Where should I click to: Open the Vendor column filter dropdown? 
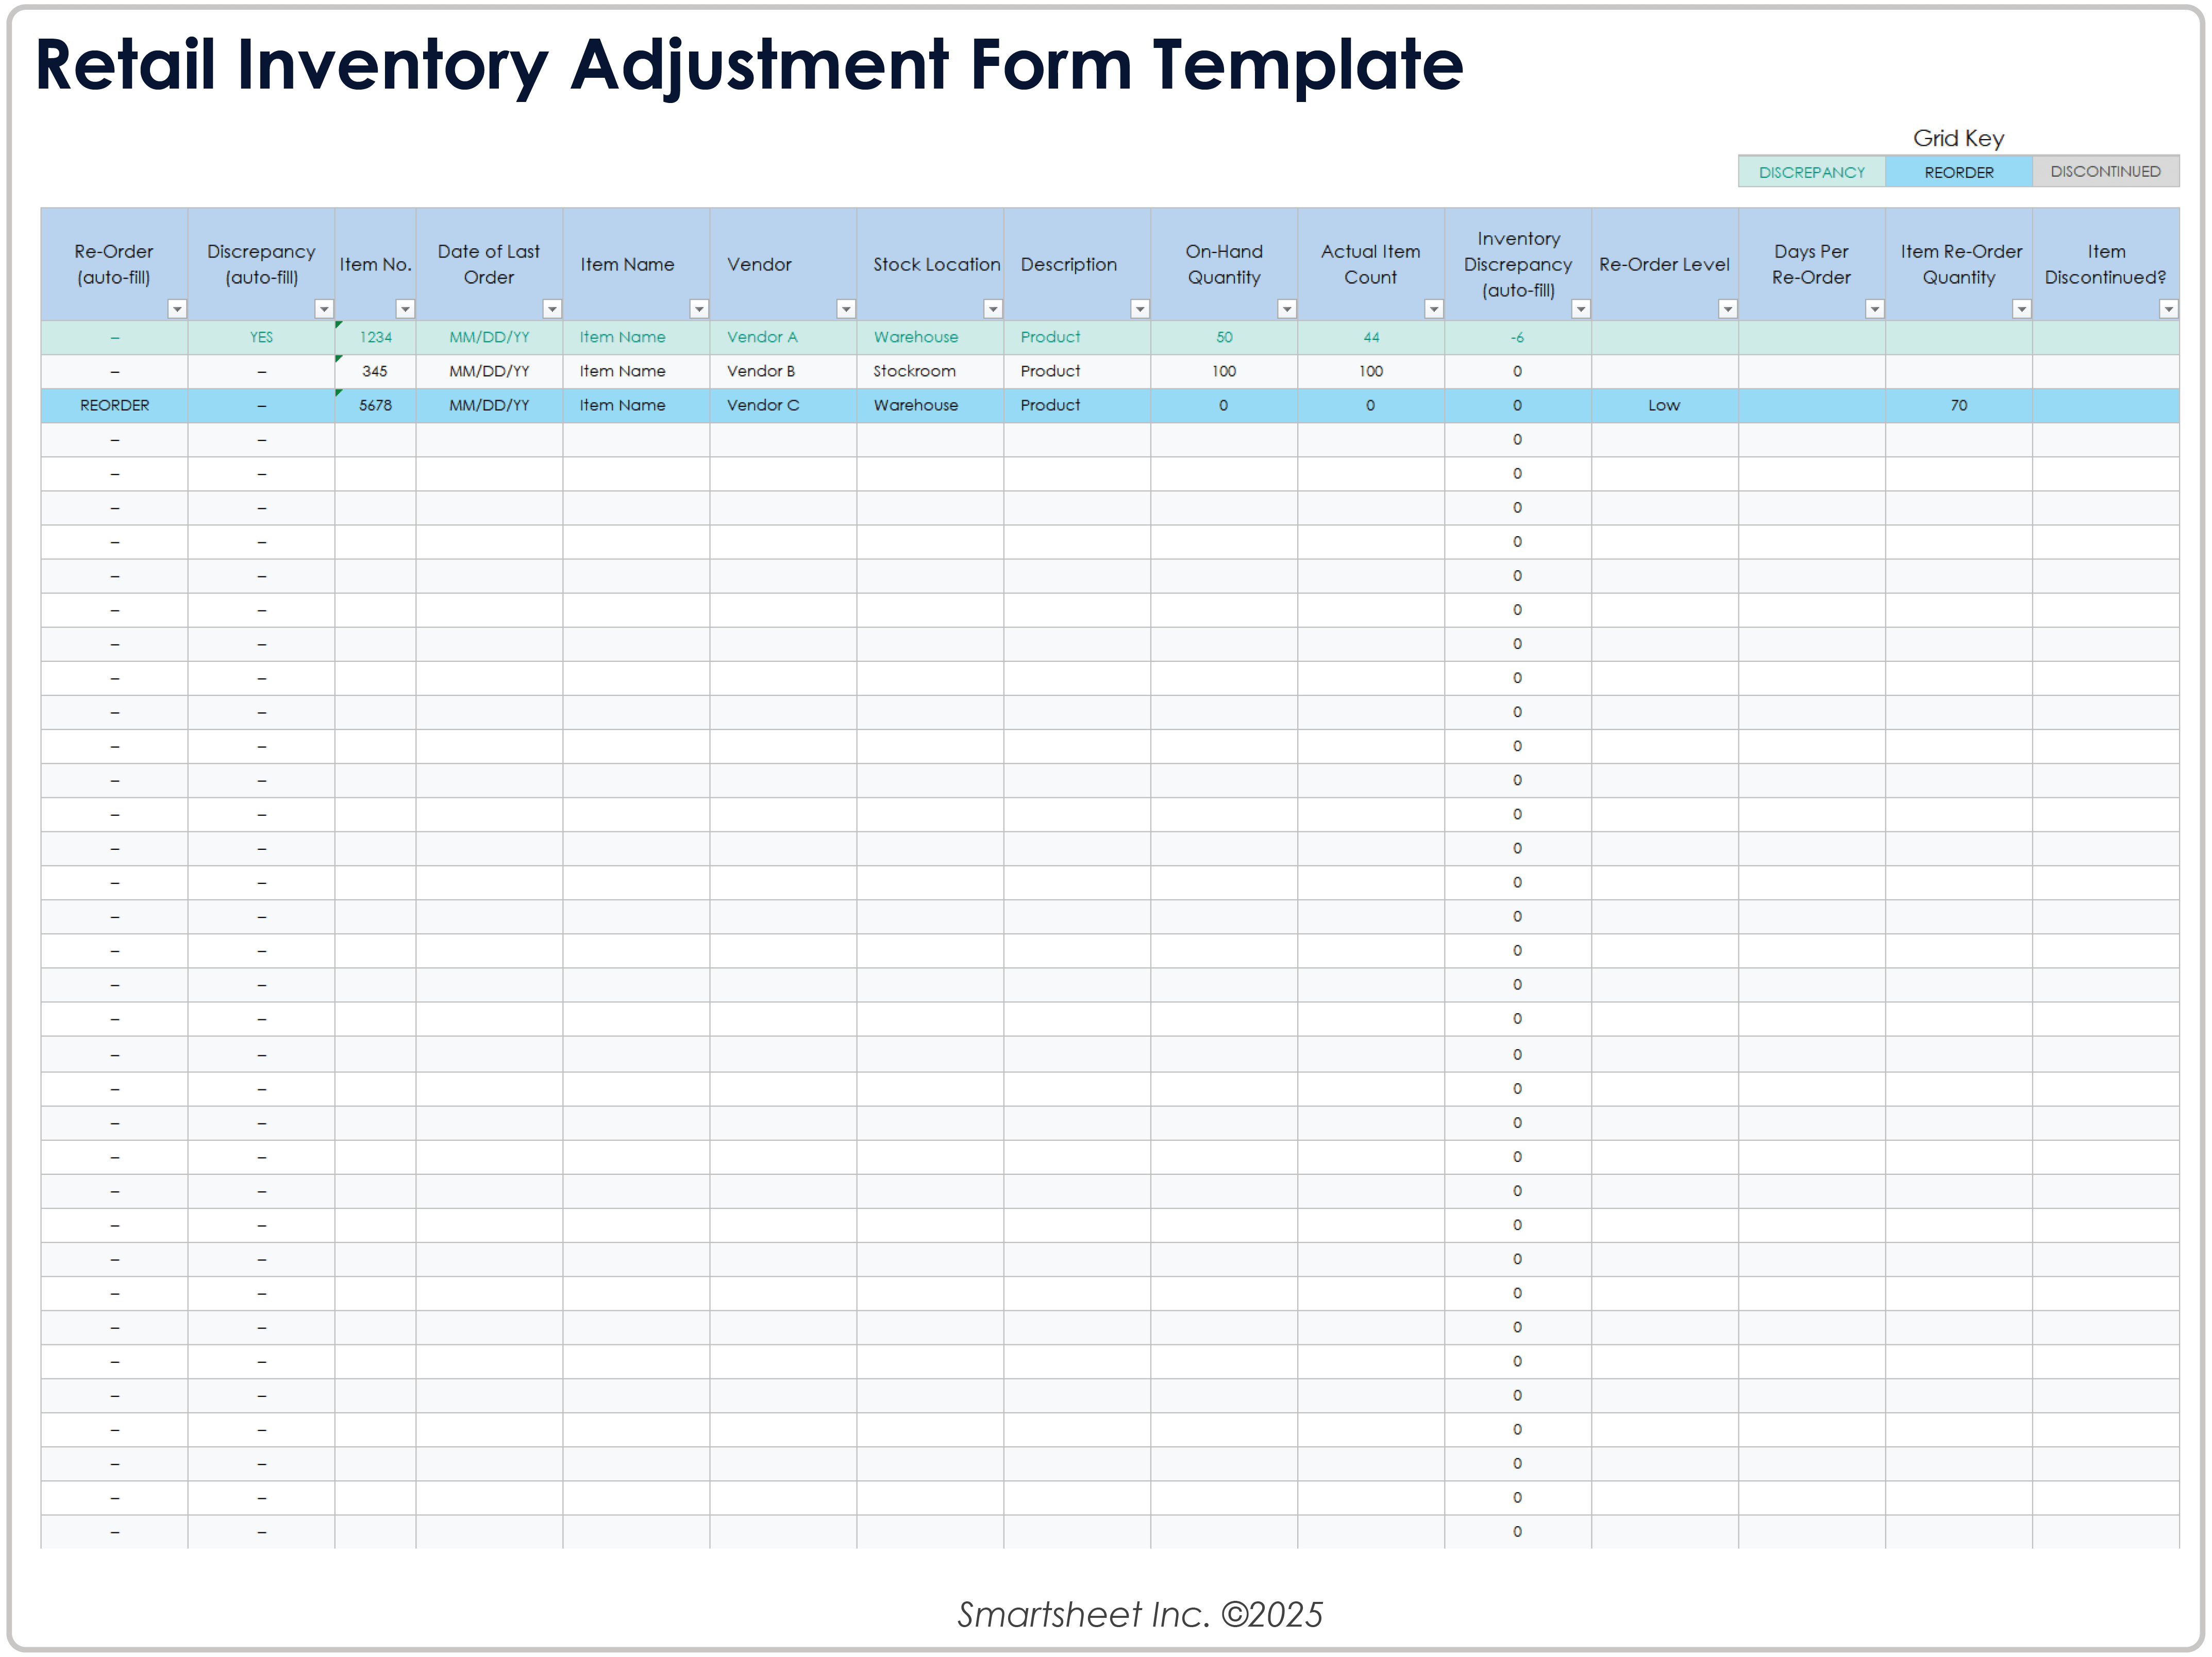click(x=846, y=310)
